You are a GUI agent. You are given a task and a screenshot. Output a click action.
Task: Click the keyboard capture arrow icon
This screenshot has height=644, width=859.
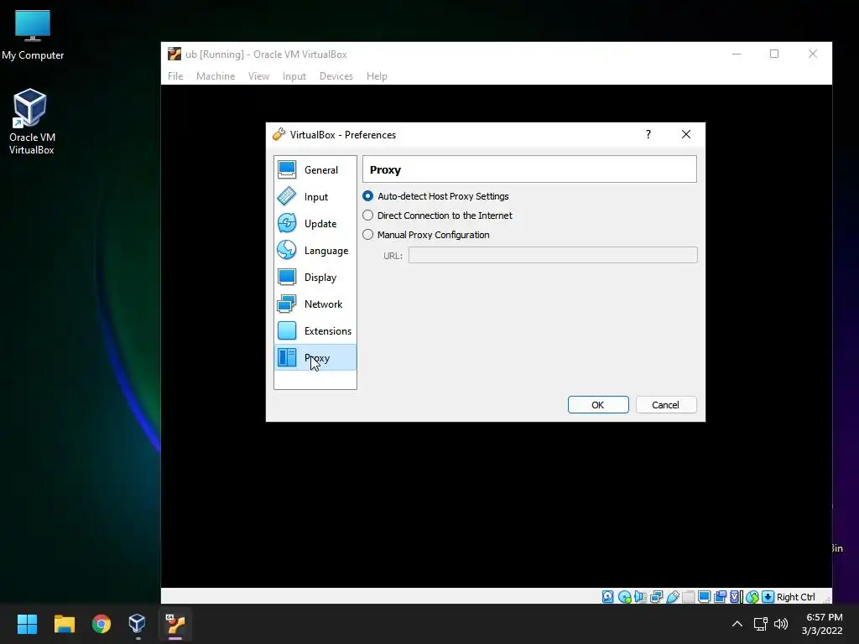(768, 597)
